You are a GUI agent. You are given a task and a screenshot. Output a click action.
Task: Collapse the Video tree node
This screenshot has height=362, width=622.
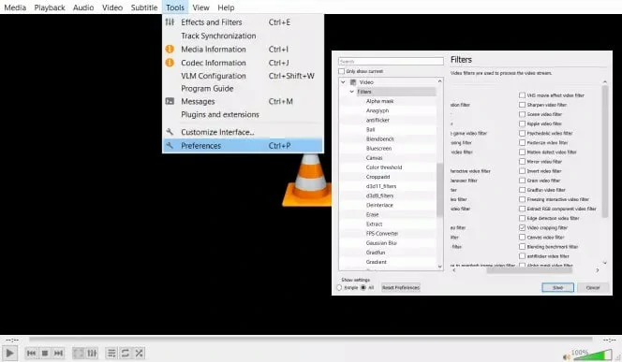coord(343,82)
